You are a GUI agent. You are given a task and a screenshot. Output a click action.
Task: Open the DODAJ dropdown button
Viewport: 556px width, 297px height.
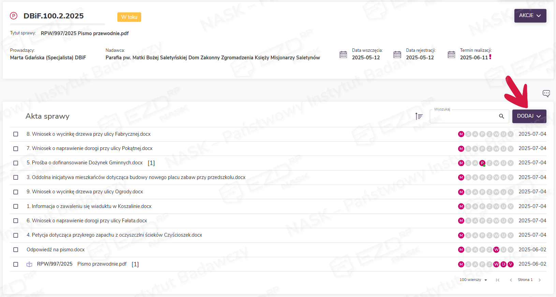pos(529,116)
